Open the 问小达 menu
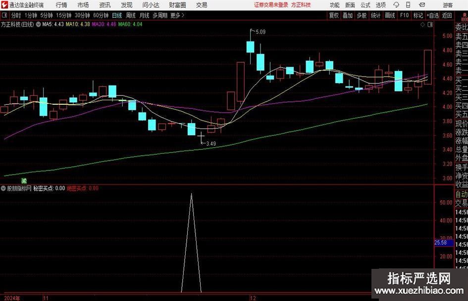Image resolution: width=468 pixels, height=301 pixels. pyautogui.click(x=151, y=5)
